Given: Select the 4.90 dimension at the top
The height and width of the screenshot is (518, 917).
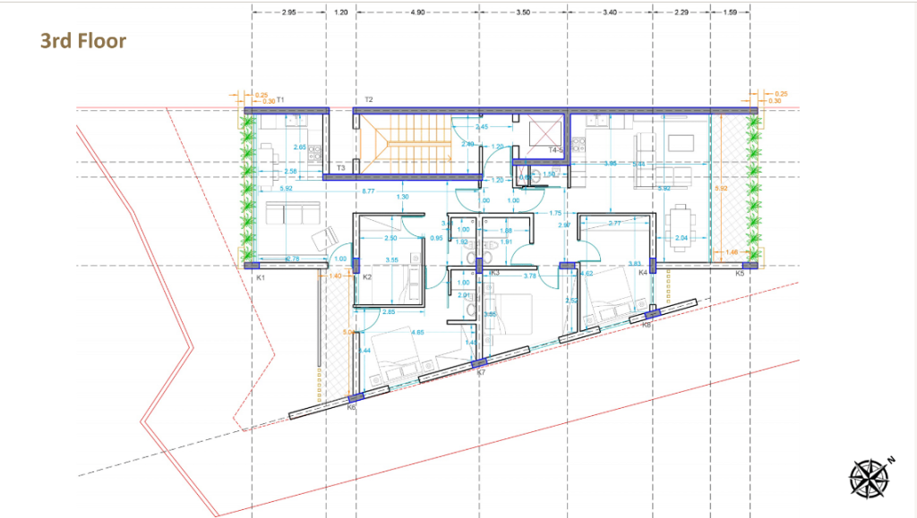Looking at the screenshot, I should coord(416,13).
